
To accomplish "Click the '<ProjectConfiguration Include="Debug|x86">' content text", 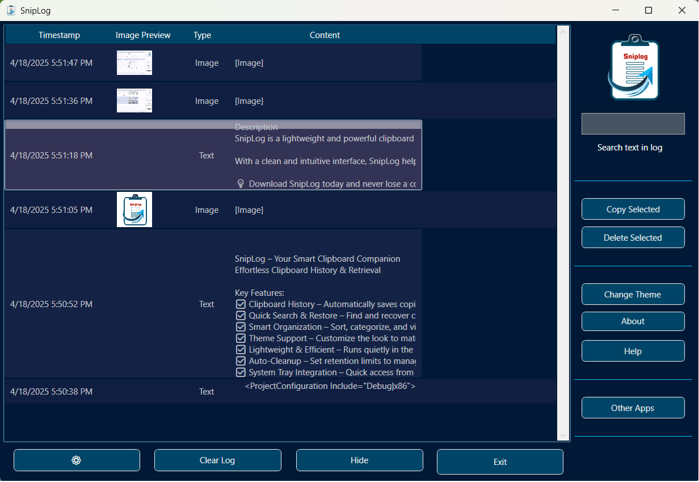I will pos(330,386).
